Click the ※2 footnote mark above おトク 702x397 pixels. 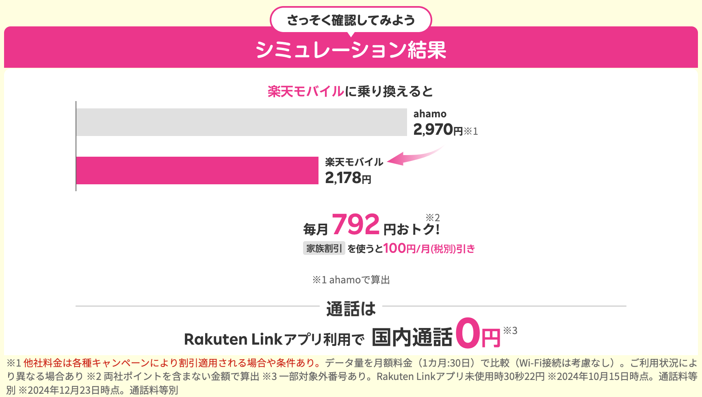point(433,218)
